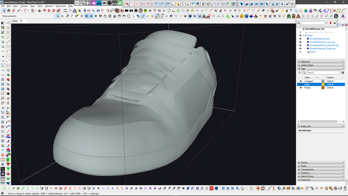Open the Extensions menu

point(60,6)
